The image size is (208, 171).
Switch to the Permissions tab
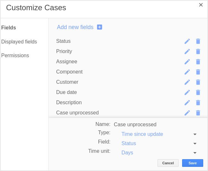15,55
